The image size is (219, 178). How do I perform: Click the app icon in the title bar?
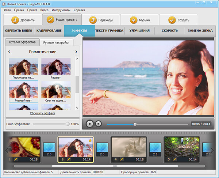click(4, 4)
